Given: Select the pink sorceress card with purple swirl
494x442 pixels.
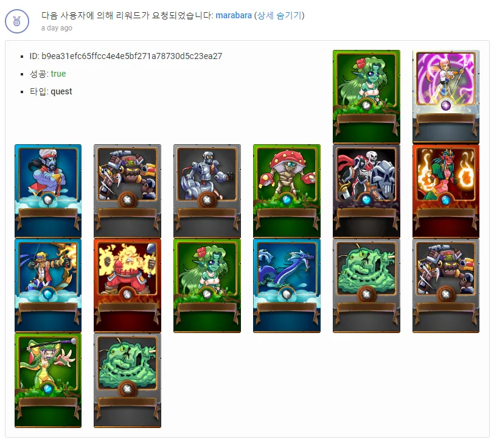Looking at the screenshot, I should pyautogui.click(x=446, y=96).
